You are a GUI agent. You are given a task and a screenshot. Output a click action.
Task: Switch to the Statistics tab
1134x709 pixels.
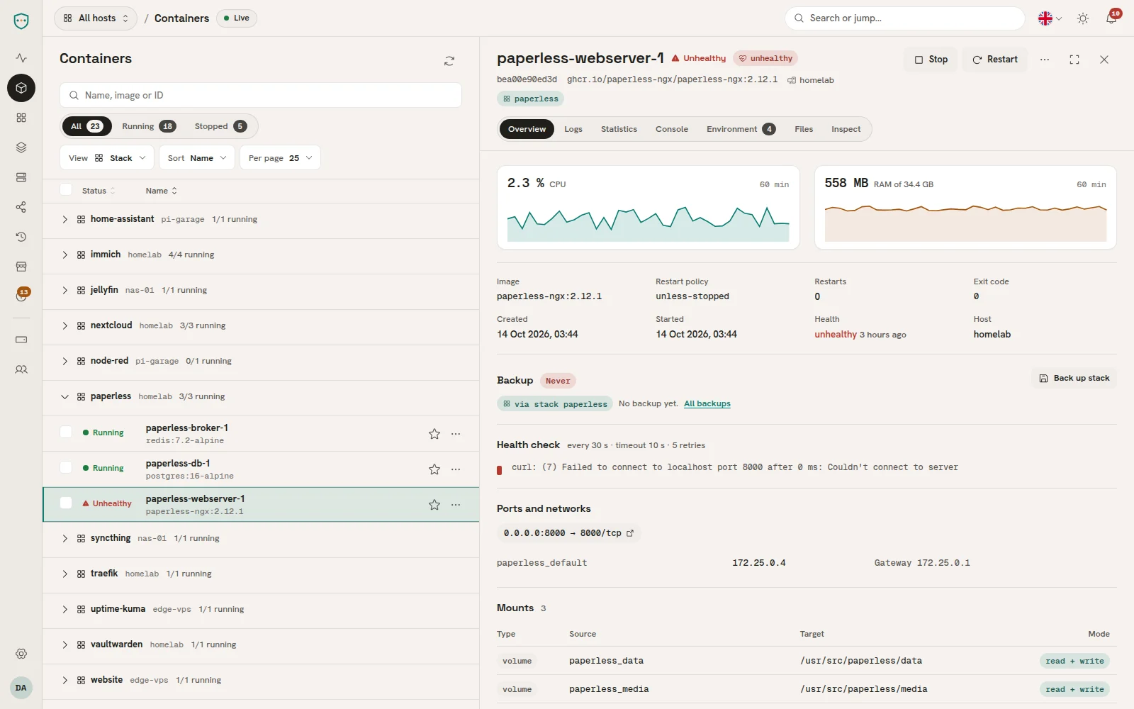(x=619, y=129)
